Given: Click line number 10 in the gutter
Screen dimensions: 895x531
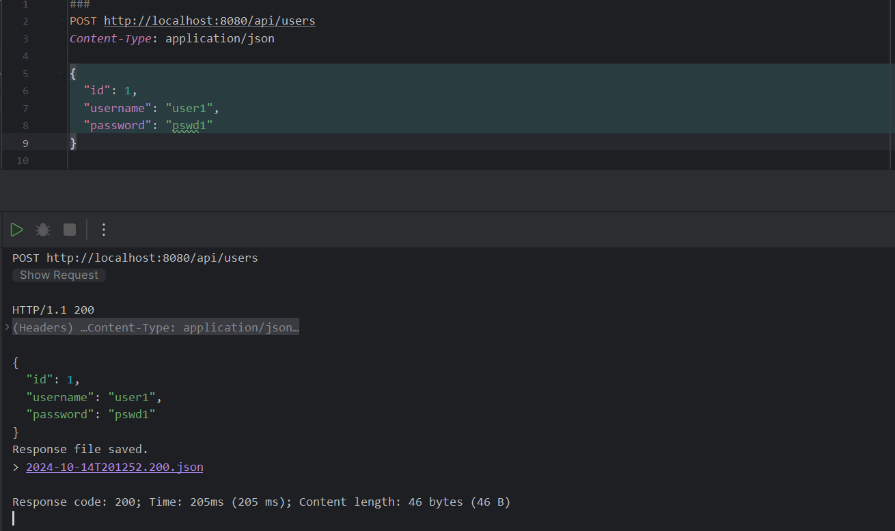Looking at the screenshot, I should (x=23, y=161).
